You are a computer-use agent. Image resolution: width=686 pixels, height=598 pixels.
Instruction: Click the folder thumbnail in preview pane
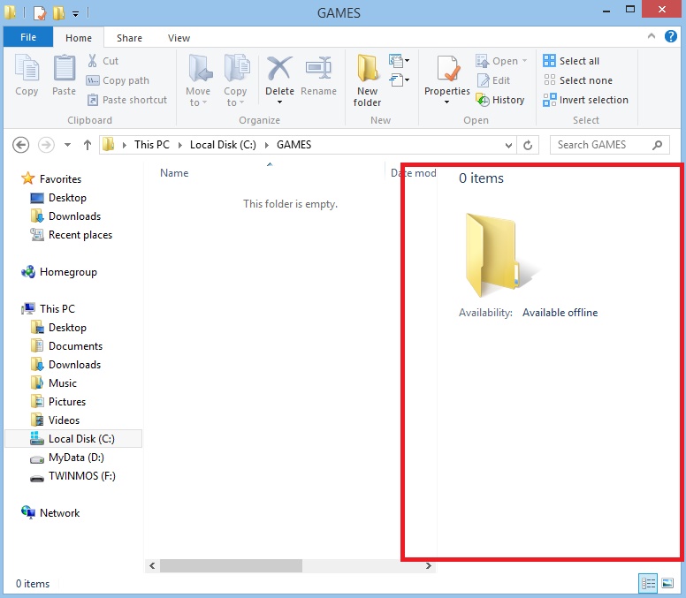(501, 256)
